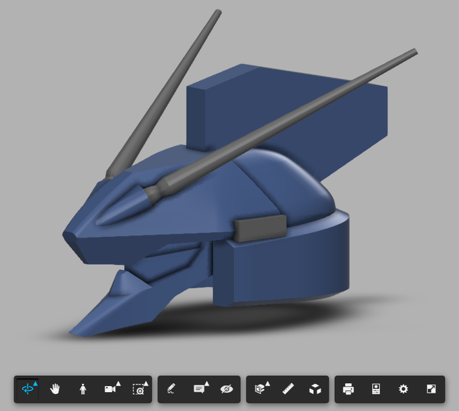
Task: Select the Orbit tool
Action: [x=28, y=389]
